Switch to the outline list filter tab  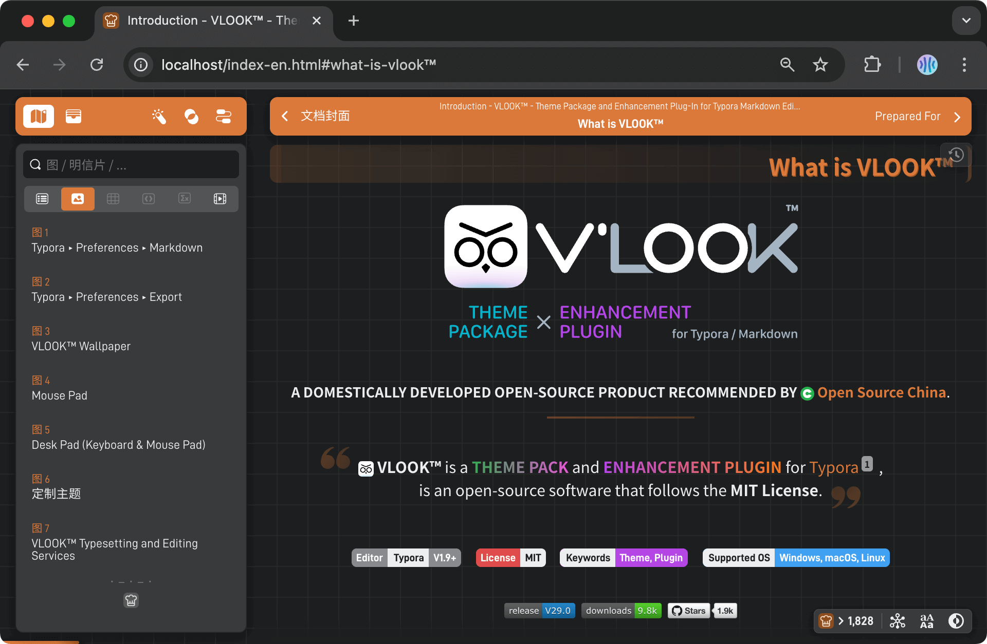[x=42, y=199]
